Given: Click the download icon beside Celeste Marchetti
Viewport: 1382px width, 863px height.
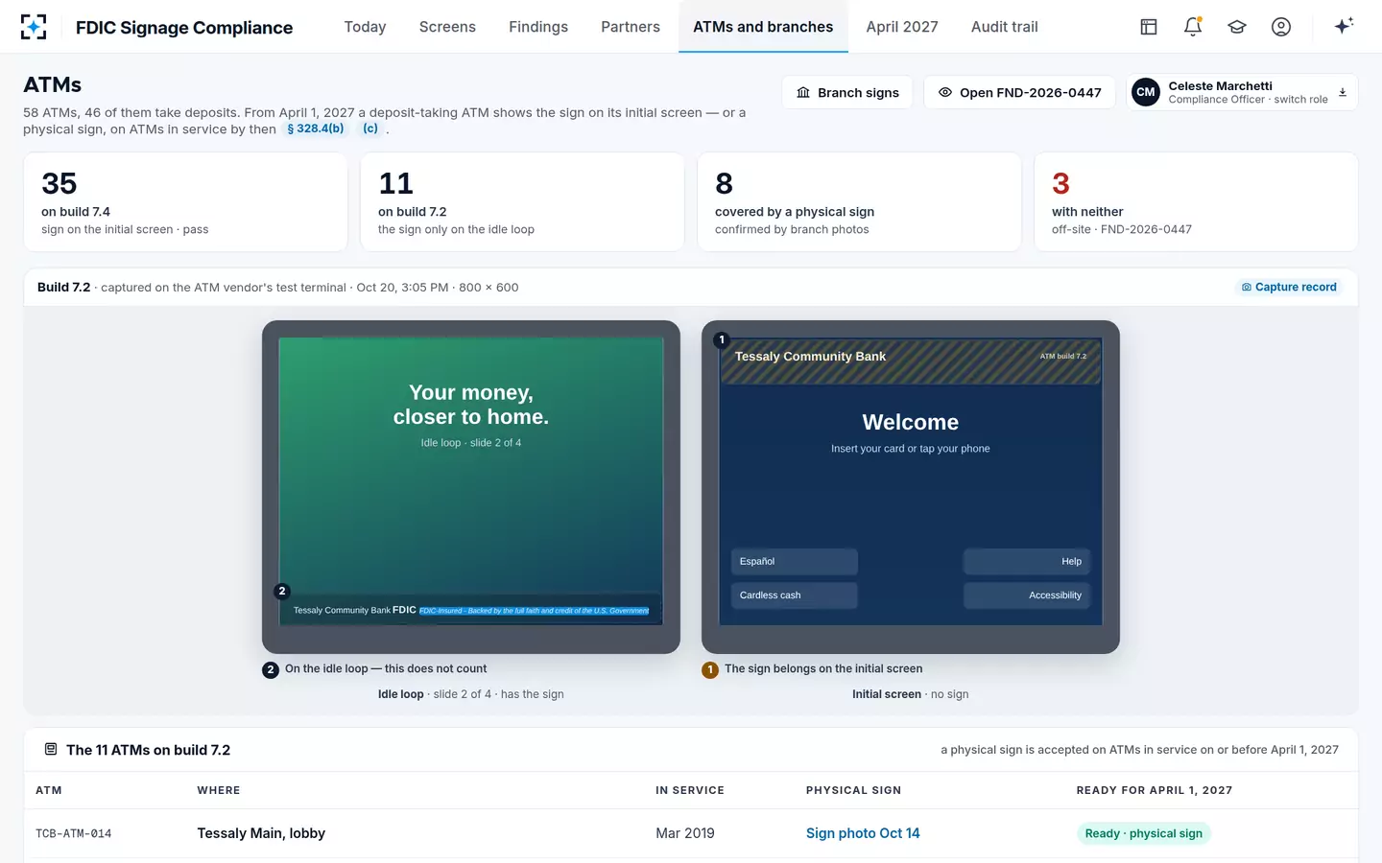Looking at the screenshot, I should (1343, 93).
